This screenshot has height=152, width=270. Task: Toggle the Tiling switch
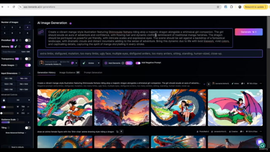(x=28, y=128)
